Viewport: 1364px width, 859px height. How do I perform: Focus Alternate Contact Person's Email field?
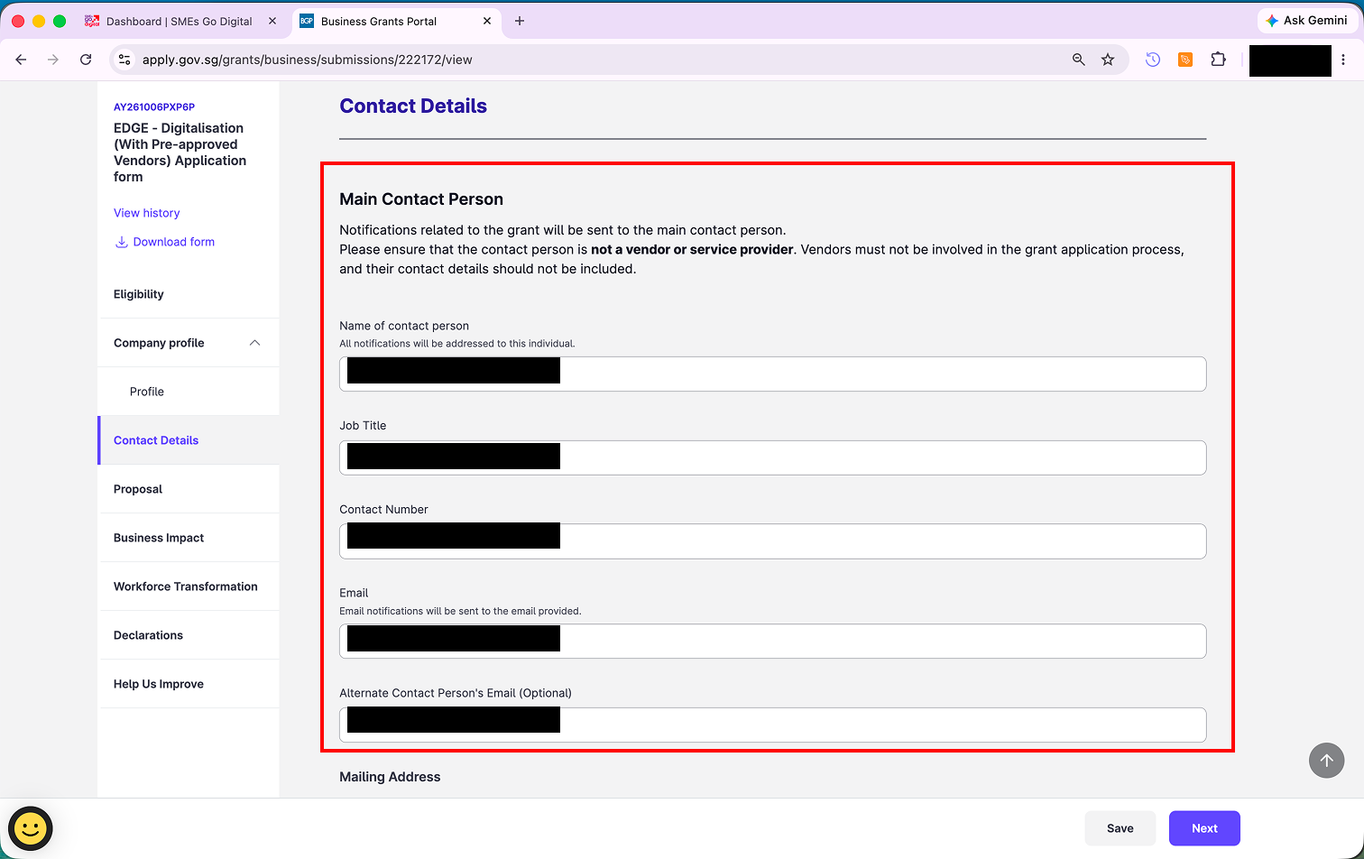[x=772, y=725]
